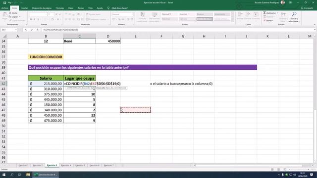Click the Ajustar texto wrap text command
The height and width of the screenshot is (178, 317).
point(93,14)
